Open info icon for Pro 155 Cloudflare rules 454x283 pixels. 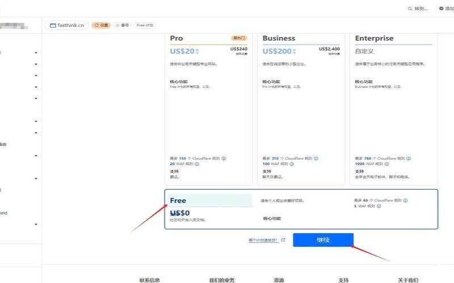pyautogui.click(x=224, y=158)
